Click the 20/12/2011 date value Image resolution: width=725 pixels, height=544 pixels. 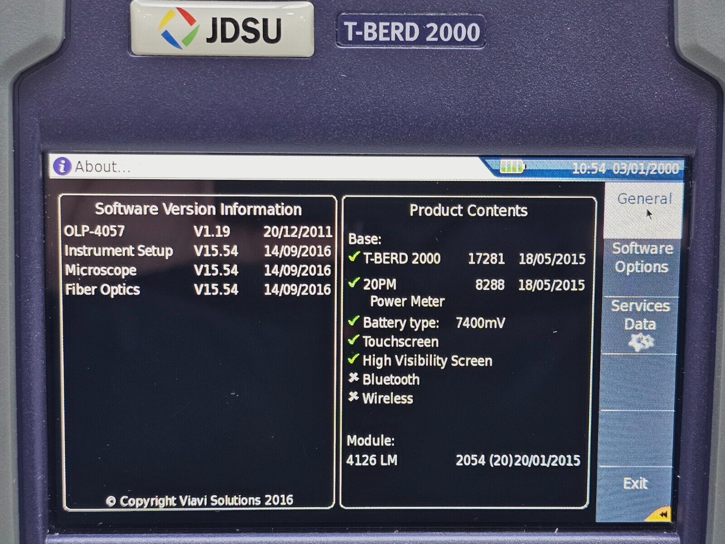298,232
